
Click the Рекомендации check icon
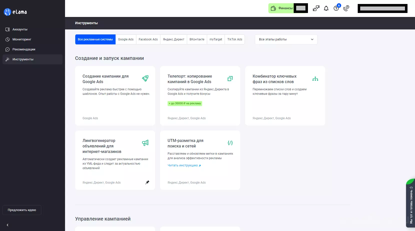(x=8, y=49)
